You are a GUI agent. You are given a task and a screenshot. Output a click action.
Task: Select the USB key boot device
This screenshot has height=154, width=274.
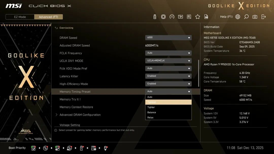click(81, 148)
